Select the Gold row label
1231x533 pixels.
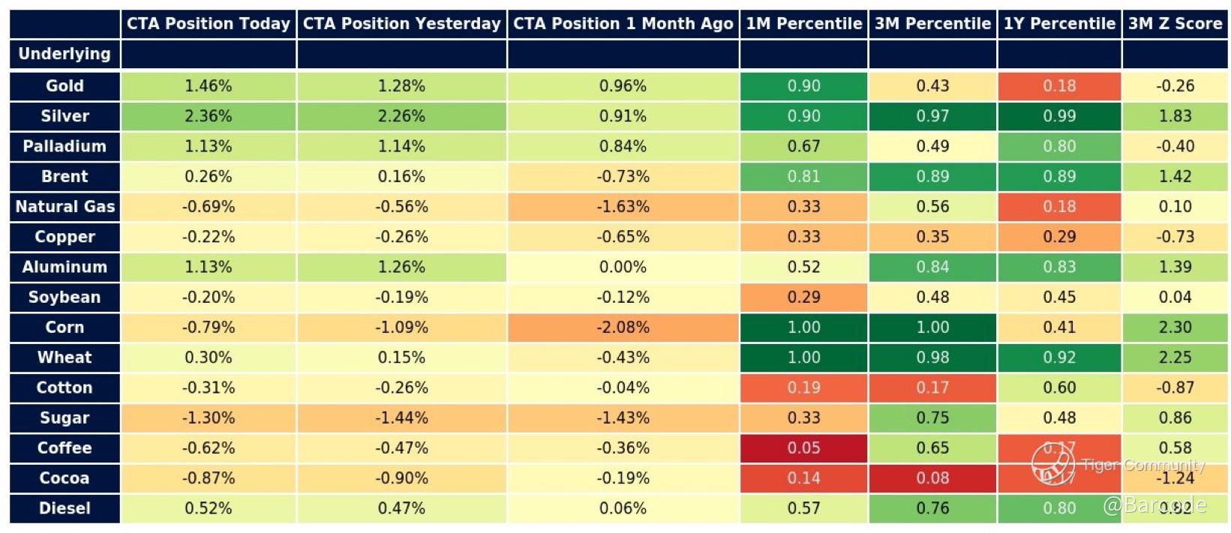(x=65, y=86)
